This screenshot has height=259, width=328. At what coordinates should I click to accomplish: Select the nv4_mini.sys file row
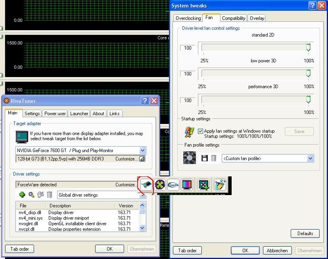[78, 218]
